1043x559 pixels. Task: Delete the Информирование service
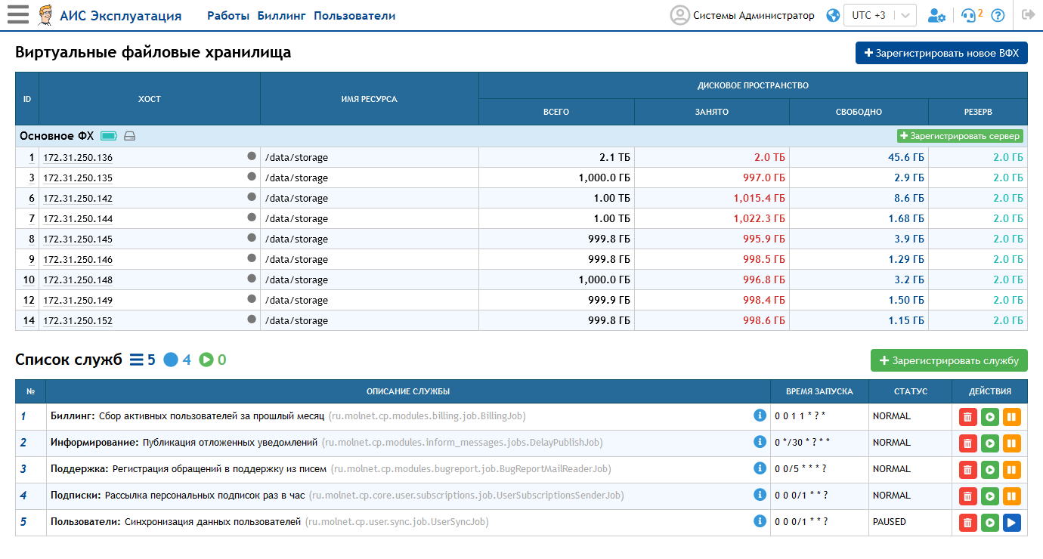pos(967,443)
